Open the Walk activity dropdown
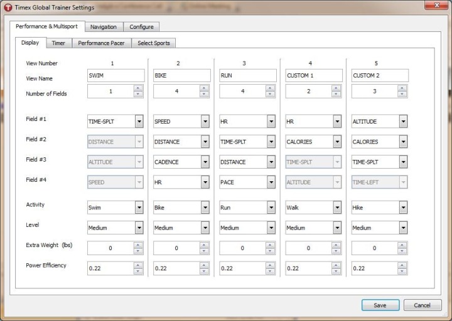Image resolution: width=452 pixels, height=321 pixels. [337, 208]
